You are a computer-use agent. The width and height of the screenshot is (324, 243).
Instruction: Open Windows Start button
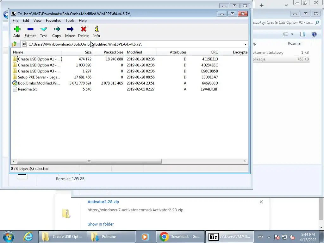click(x=9, y=237)
